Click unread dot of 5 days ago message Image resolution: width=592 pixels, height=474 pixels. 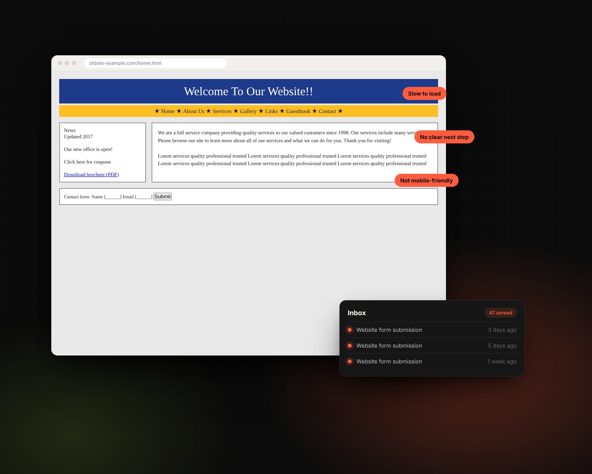tap(350, 346)
